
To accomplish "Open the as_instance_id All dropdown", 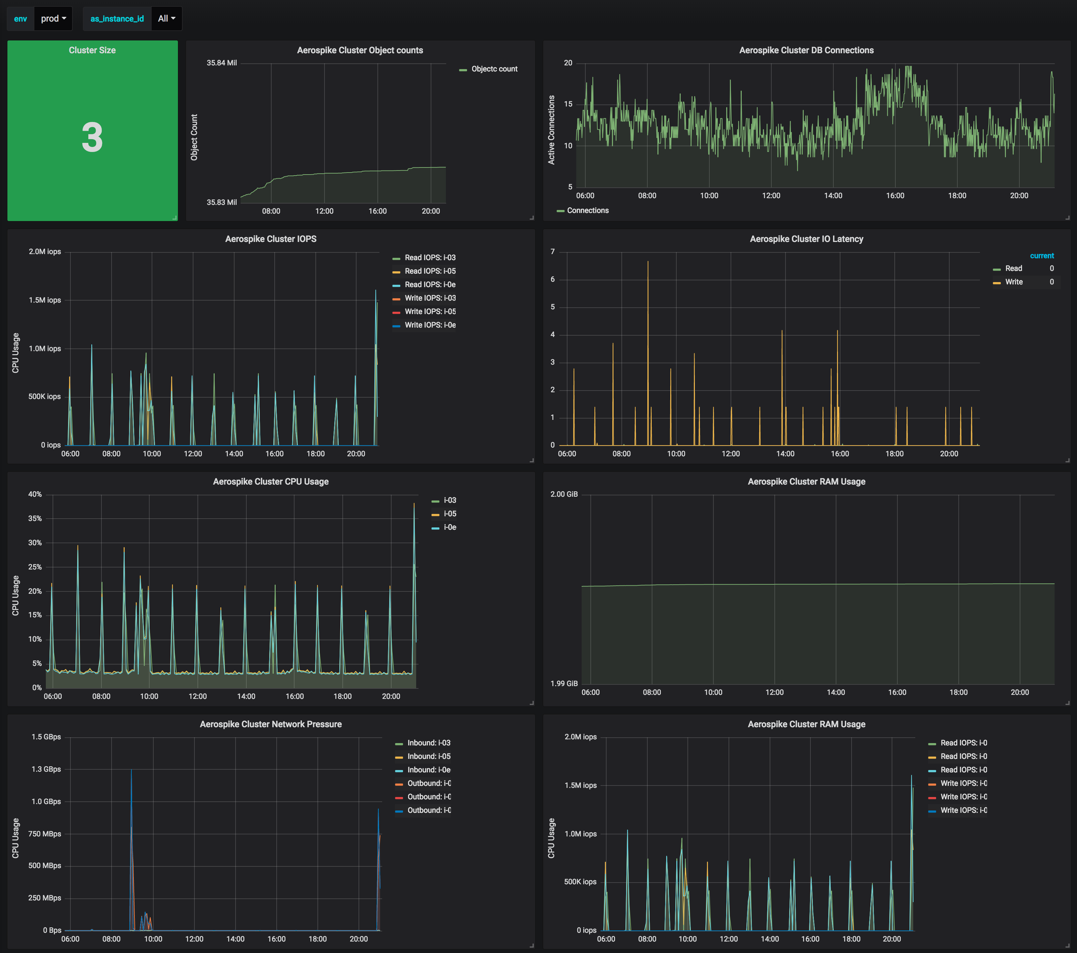I will click(x=166, y=19).
